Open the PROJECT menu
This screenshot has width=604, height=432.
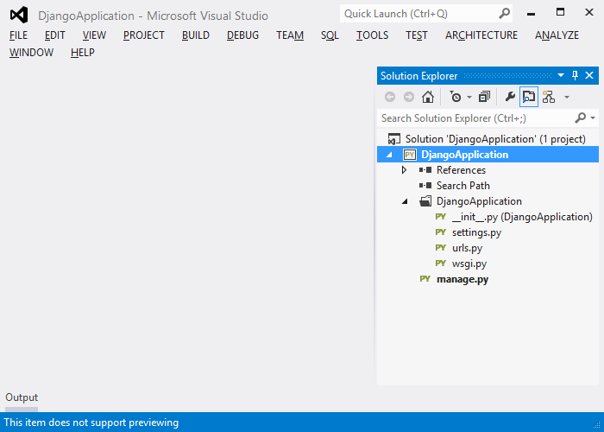pyautogui.click(x=144, y=35)
